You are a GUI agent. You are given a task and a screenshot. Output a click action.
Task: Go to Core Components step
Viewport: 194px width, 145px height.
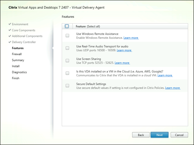pyautogui.click(x=24, y=30)
